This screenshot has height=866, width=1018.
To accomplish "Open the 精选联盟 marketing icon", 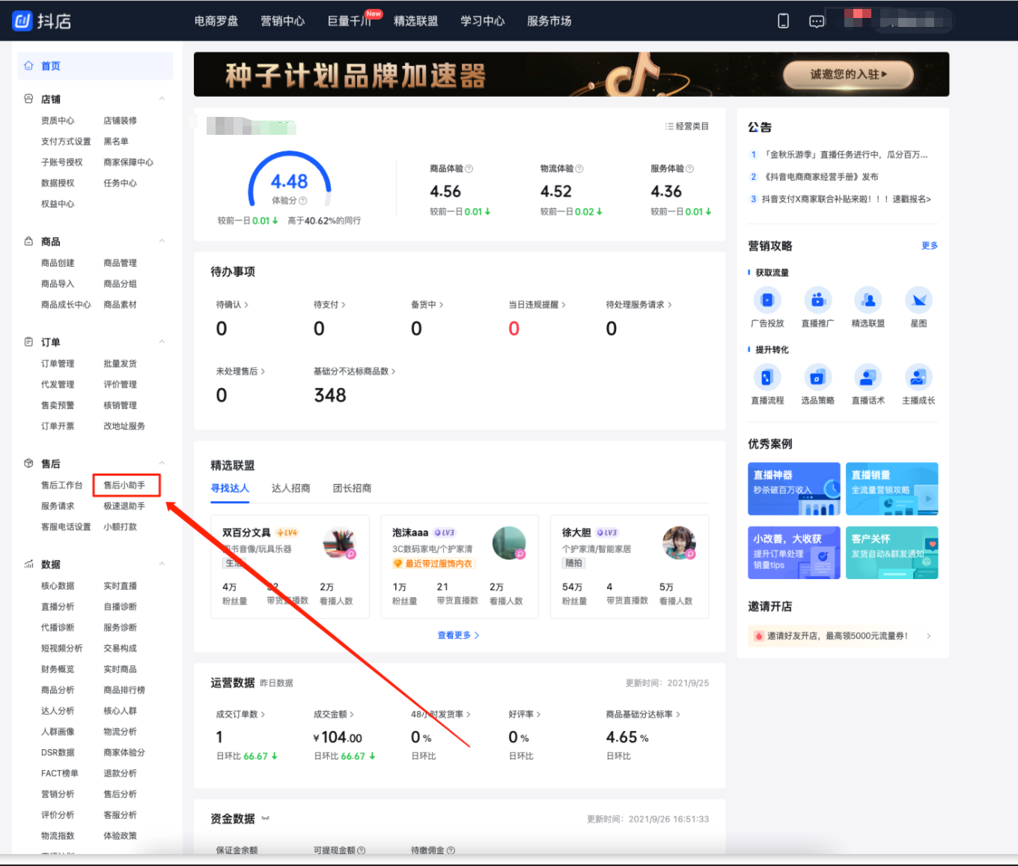I will tap(868, 300).
